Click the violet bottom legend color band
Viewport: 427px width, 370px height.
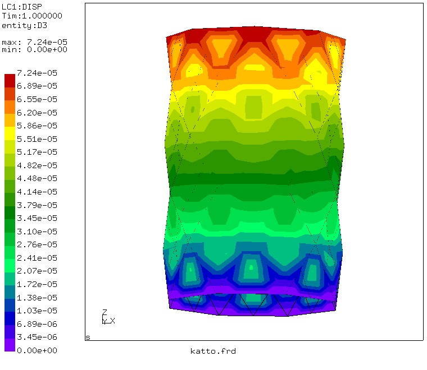pyautogui.click(x=10, y=345)
